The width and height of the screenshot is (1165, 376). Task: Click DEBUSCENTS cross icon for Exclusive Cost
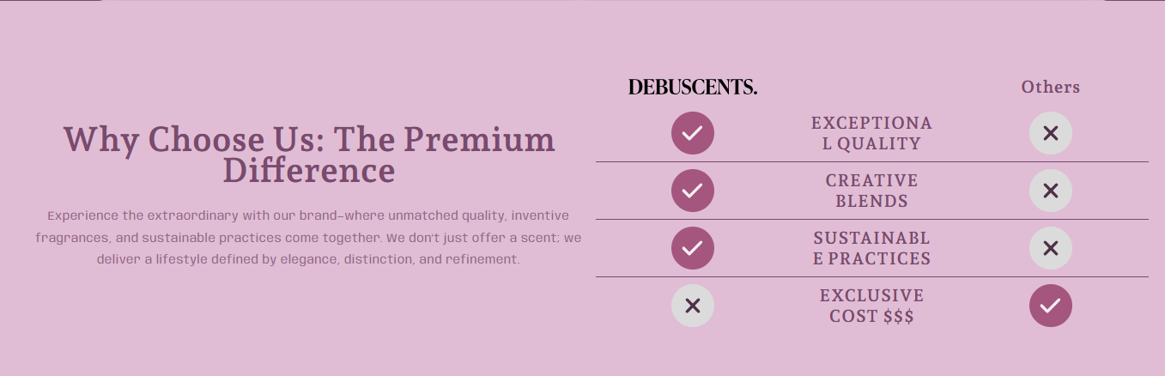[693, 306]
